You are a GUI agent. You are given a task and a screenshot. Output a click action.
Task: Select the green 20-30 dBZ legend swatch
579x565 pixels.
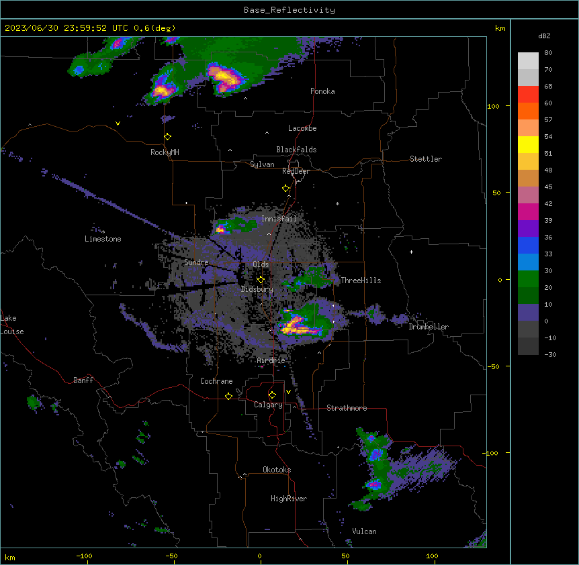(x=528, y=279)
